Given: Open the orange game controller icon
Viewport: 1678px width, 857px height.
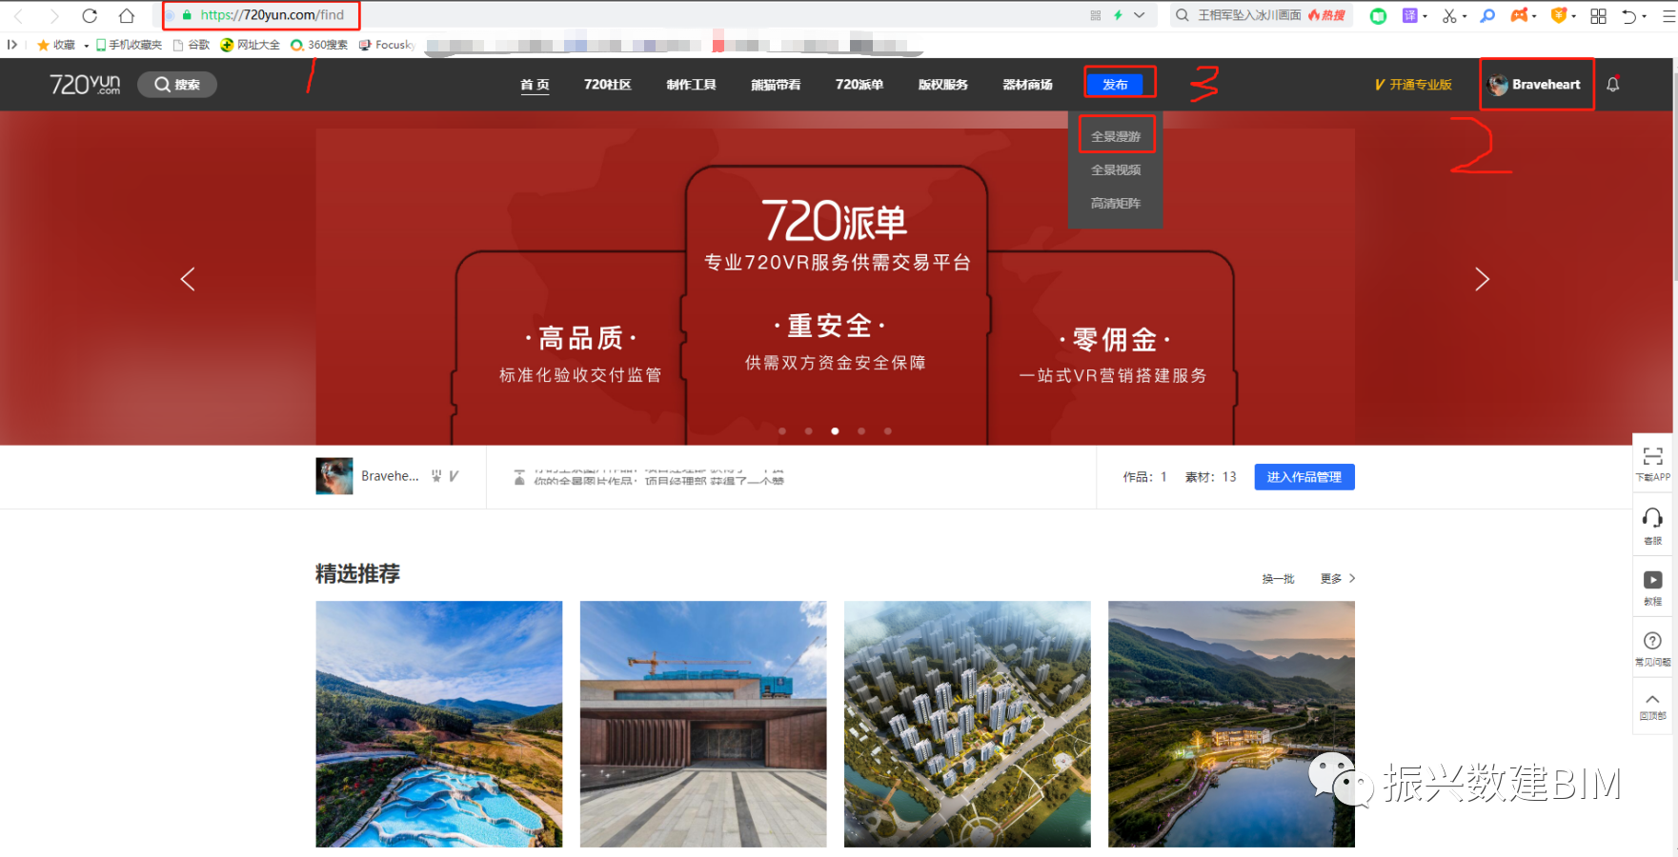Looking at the screenshot, I should (x=1519, y=15).
